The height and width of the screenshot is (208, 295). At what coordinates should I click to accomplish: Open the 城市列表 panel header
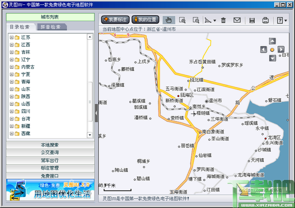(x=50, y=17)
